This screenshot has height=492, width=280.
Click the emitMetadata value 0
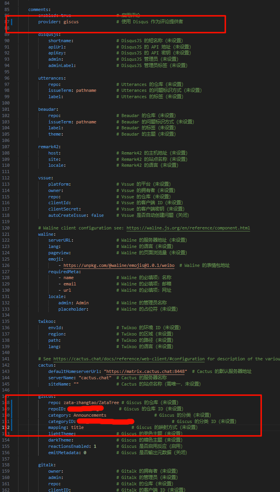click(85, 453)
